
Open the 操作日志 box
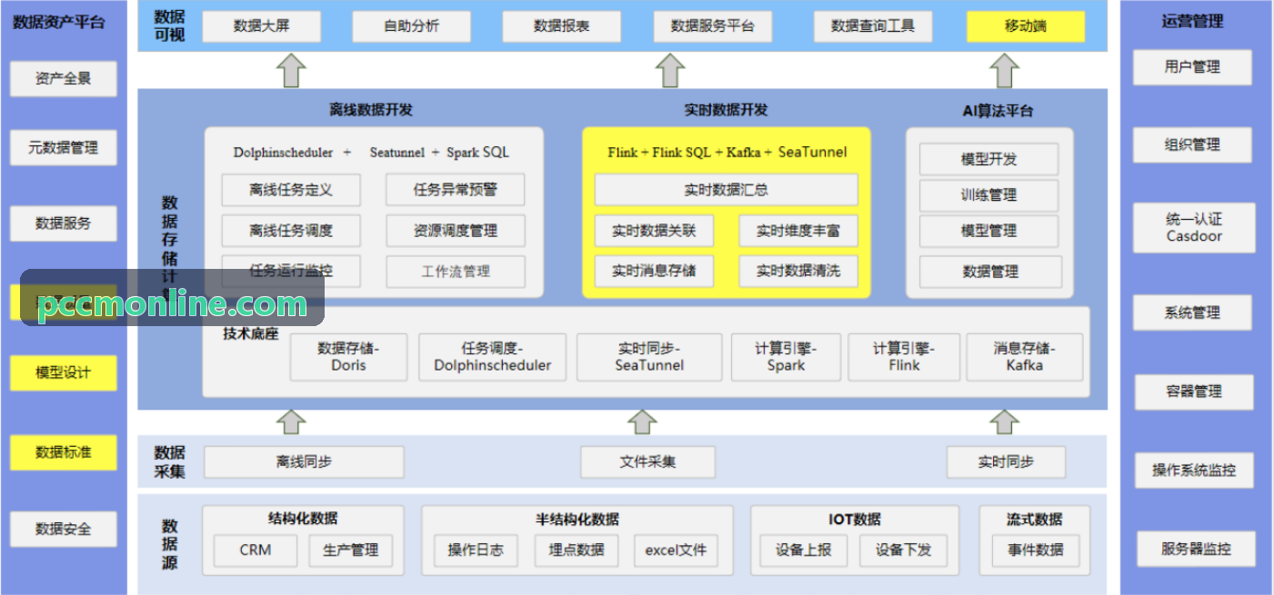click(476, 550)
